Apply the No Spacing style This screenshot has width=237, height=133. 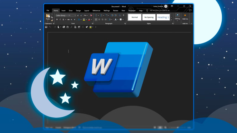149,17
